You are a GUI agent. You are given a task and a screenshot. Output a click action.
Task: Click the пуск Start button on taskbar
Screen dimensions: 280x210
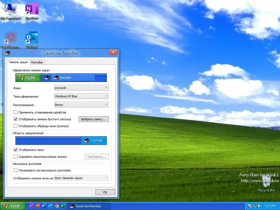point(13,206)
